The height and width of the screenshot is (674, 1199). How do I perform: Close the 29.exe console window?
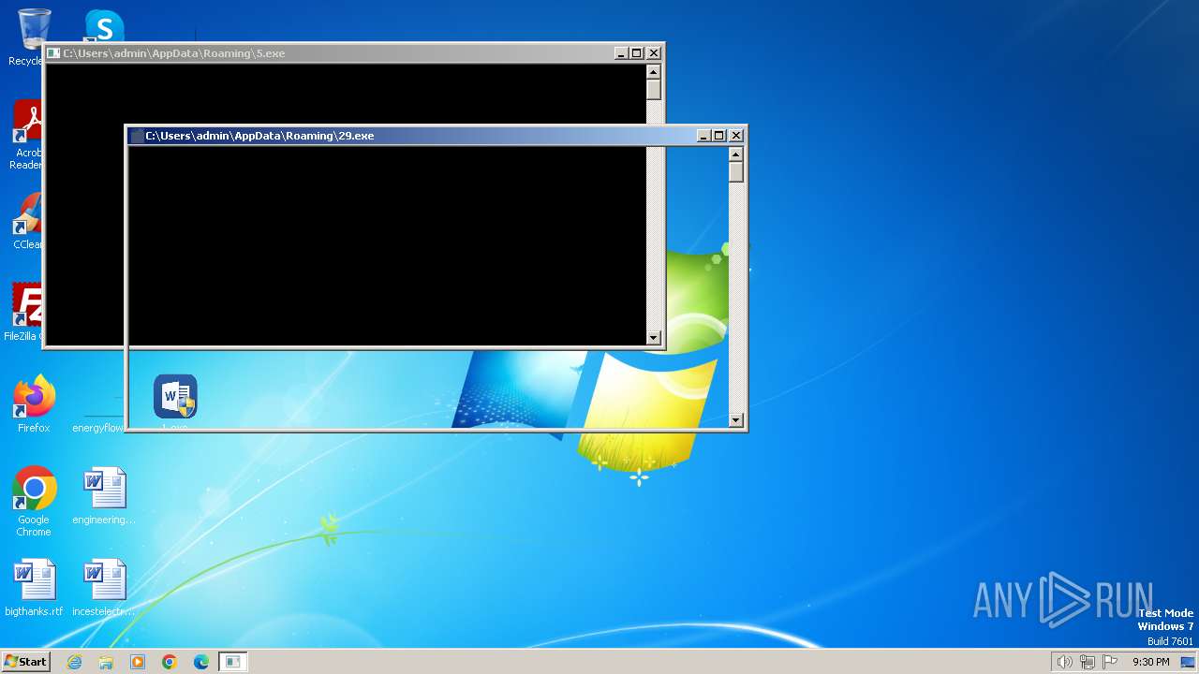click(736, 136)
